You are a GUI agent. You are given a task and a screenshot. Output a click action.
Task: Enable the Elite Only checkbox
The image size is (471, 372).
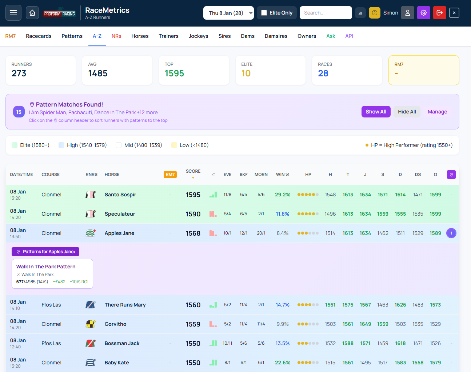pos(264,13)
